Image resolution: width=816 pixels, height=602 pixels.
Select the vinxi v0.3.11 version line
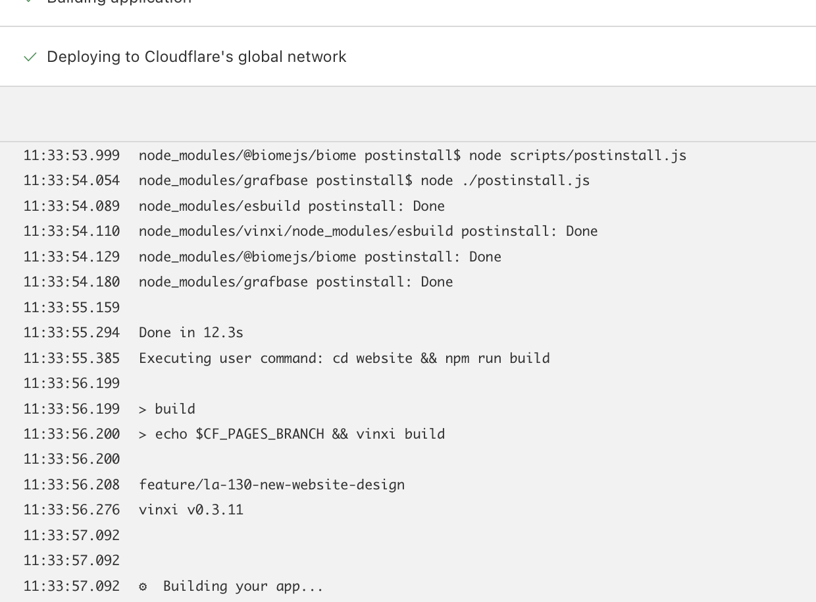point(191,510)
